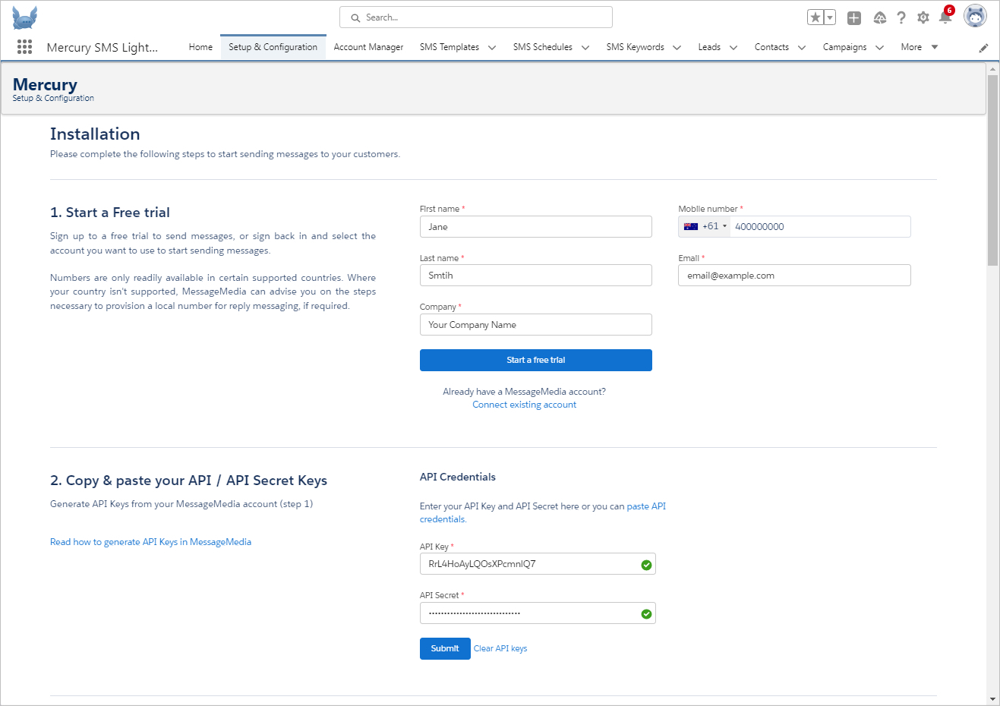The height and width of the screenshot is (706, 1000).
Task: Click the green check in API Secret field
Action: point(646,614)
